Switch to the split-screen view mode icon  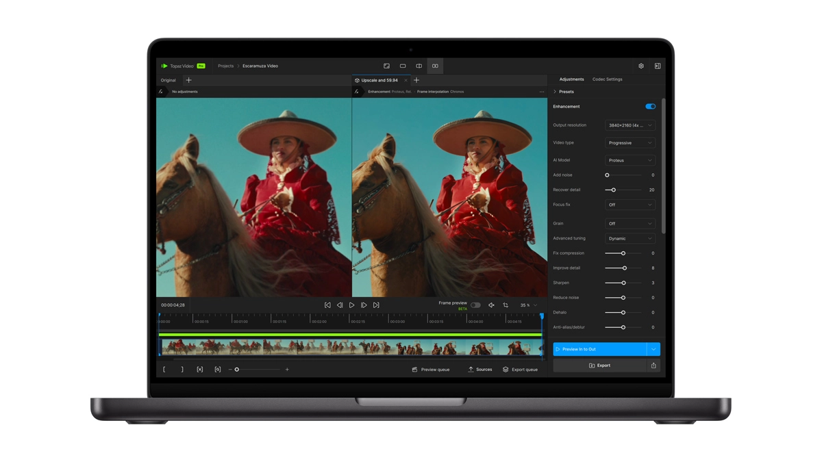419,66
